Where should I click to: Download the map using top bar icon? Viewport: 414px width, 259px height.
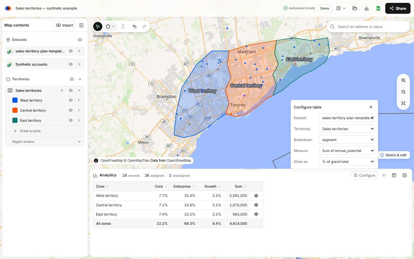click(x=367, y=8)
